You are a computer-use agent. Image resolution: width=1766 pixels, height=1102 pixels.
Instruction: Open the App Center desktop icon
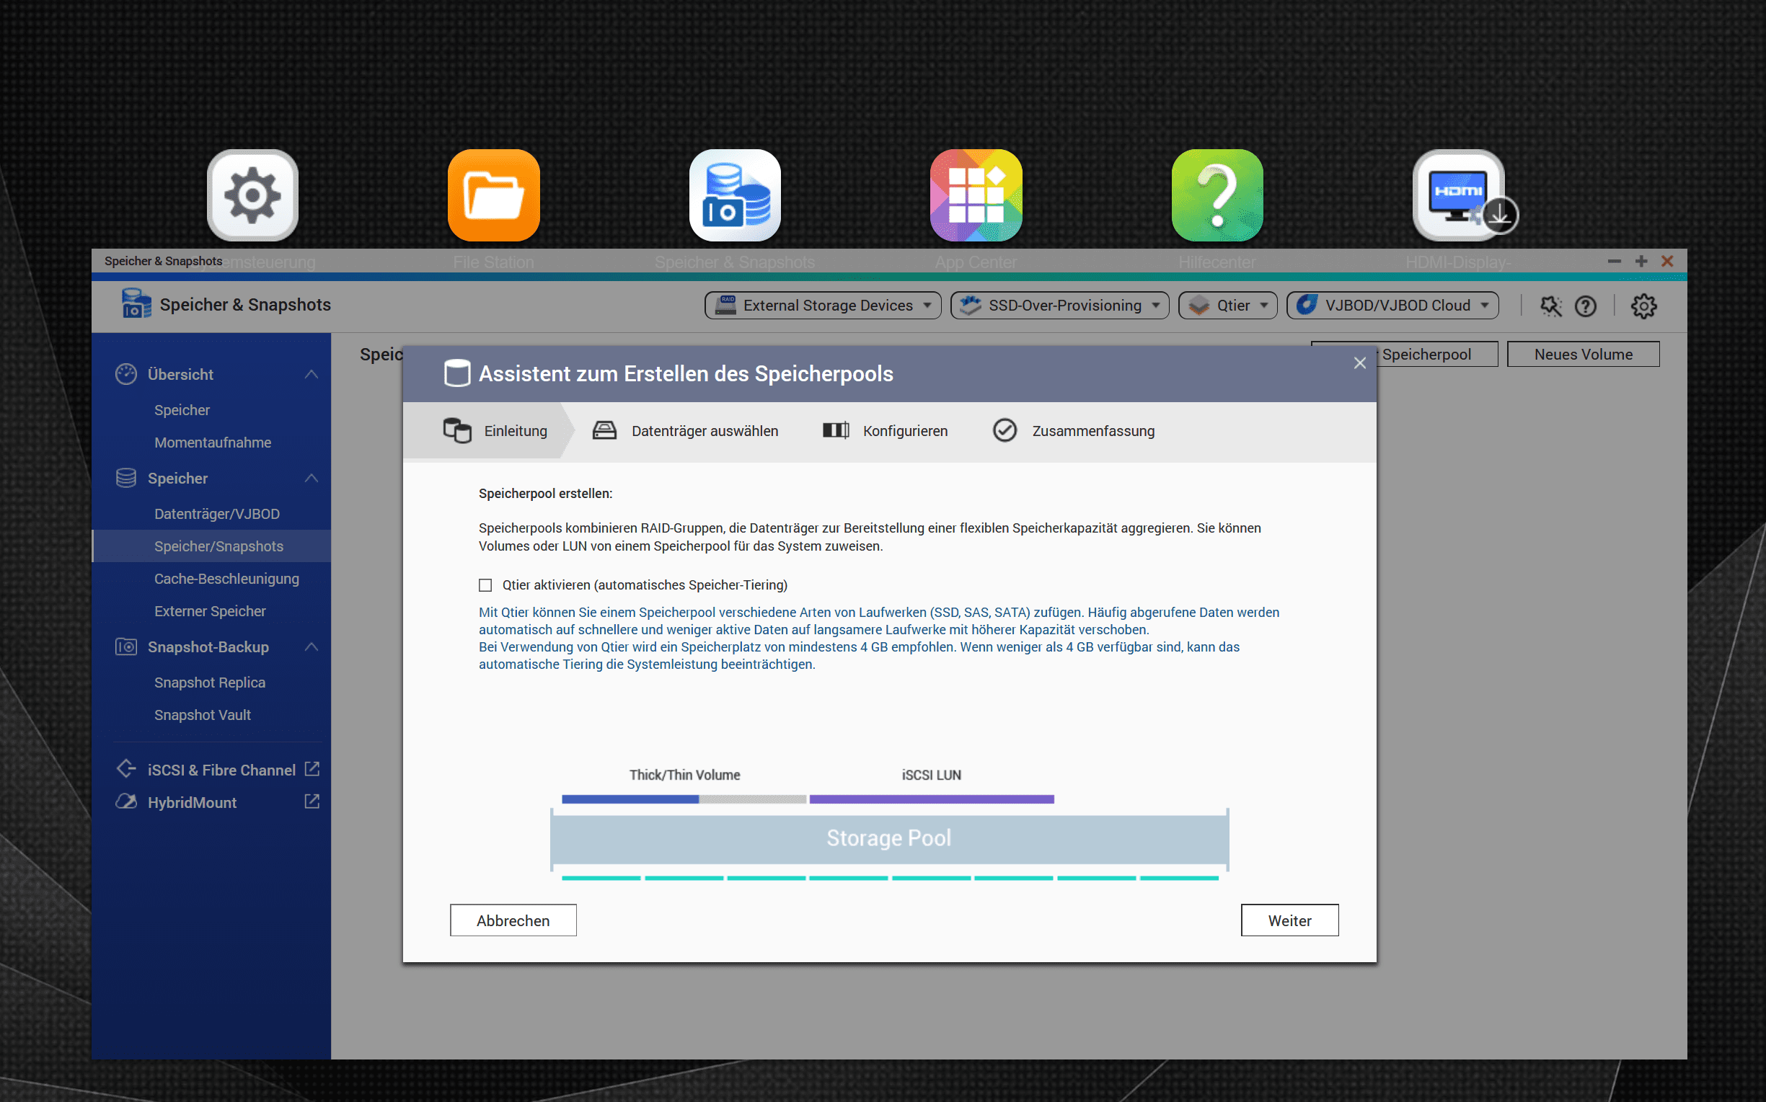[976, 195]
